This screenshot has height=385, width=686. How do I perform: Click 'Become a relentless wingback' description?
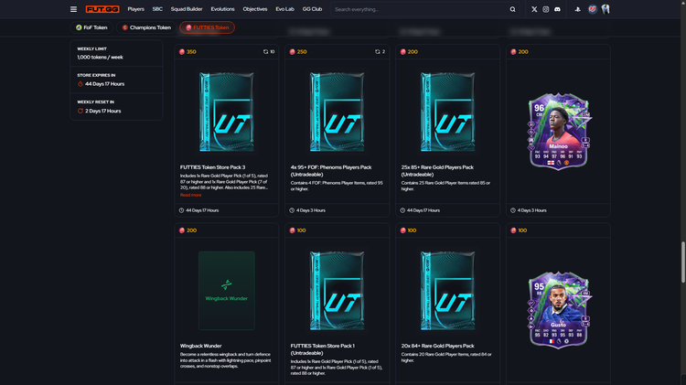[225, 360]
